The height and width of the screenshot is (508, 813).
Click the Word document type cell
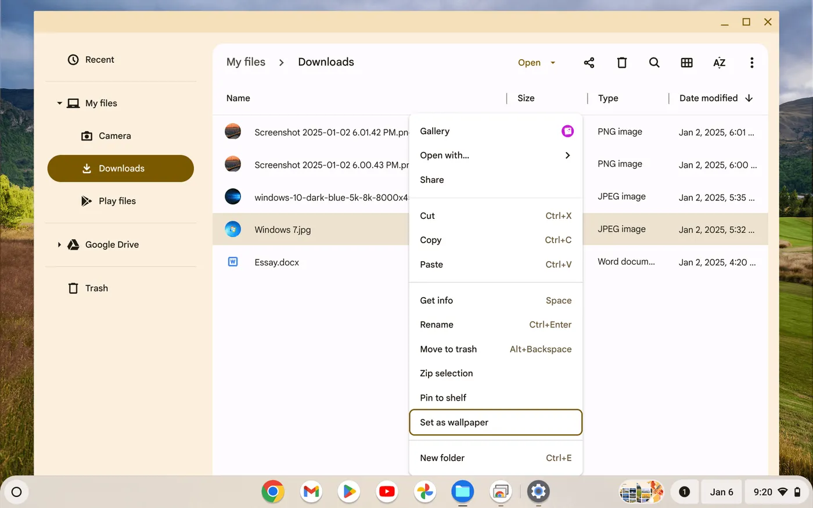(626, 262)
